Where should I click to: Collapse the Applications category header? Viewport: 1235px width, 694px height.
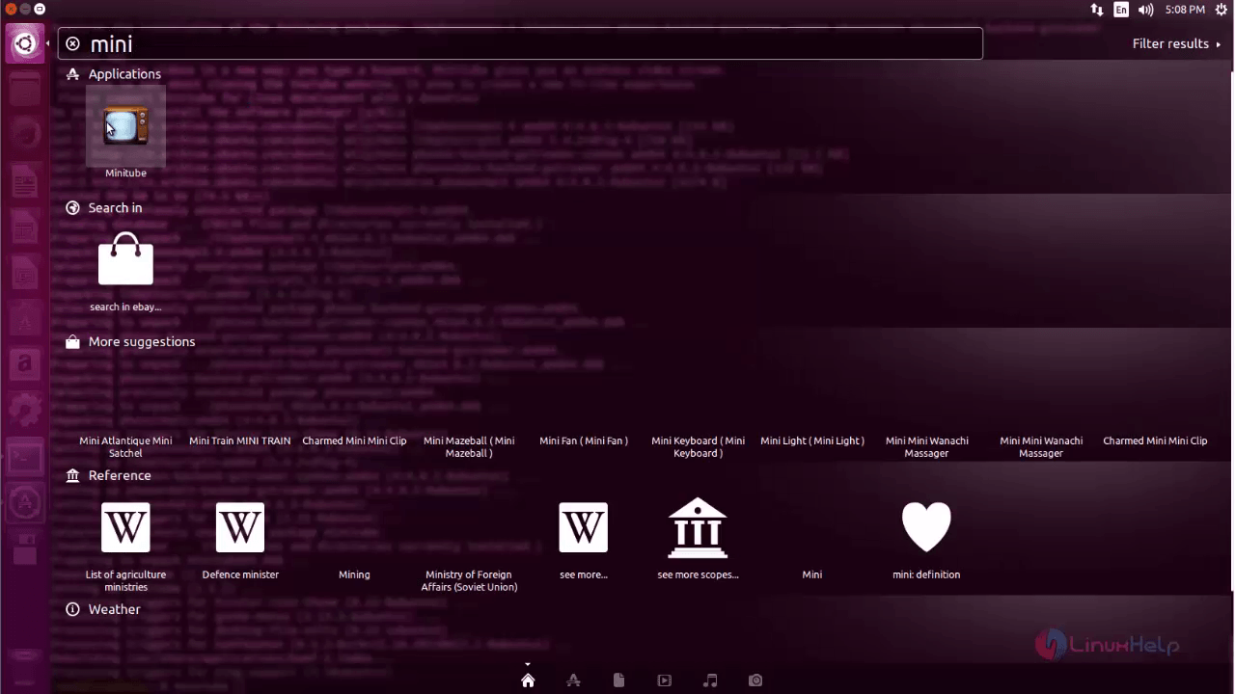(x=114, y=73)
